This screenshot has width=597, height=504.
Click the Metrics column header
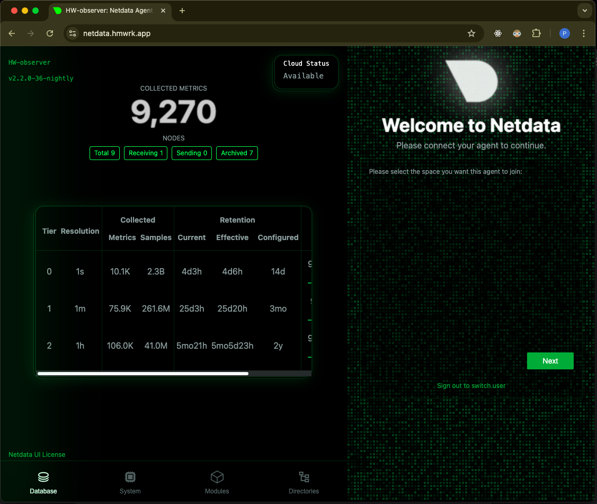(122, 237)
